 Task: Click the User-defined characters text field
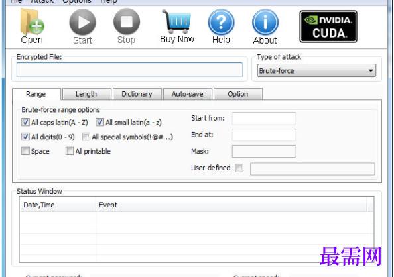coord(312,169)
